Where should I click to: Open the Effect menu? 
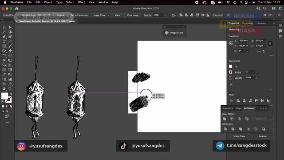pos(81,2)
